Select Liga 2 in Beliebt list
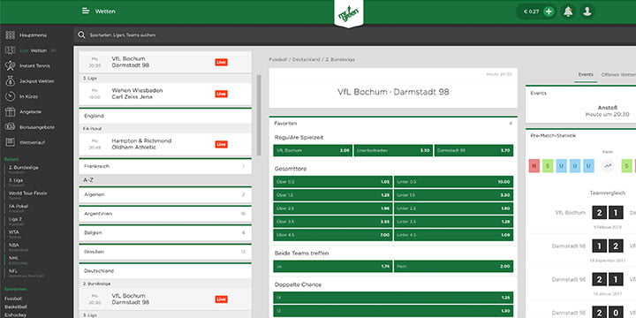Viewport: 636px width, 318px height. pyautogui.click(x=15, y=221)
